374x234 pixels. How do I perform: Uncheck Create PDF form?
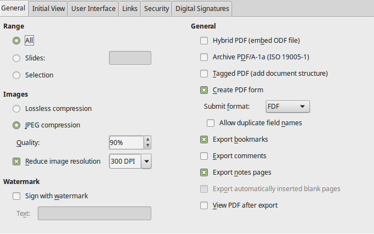tap(204, 90)
